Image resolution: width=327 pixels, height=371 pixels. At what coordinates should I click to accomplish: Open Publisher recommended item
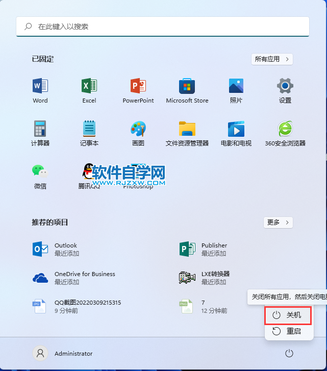(x=204, y=249)
